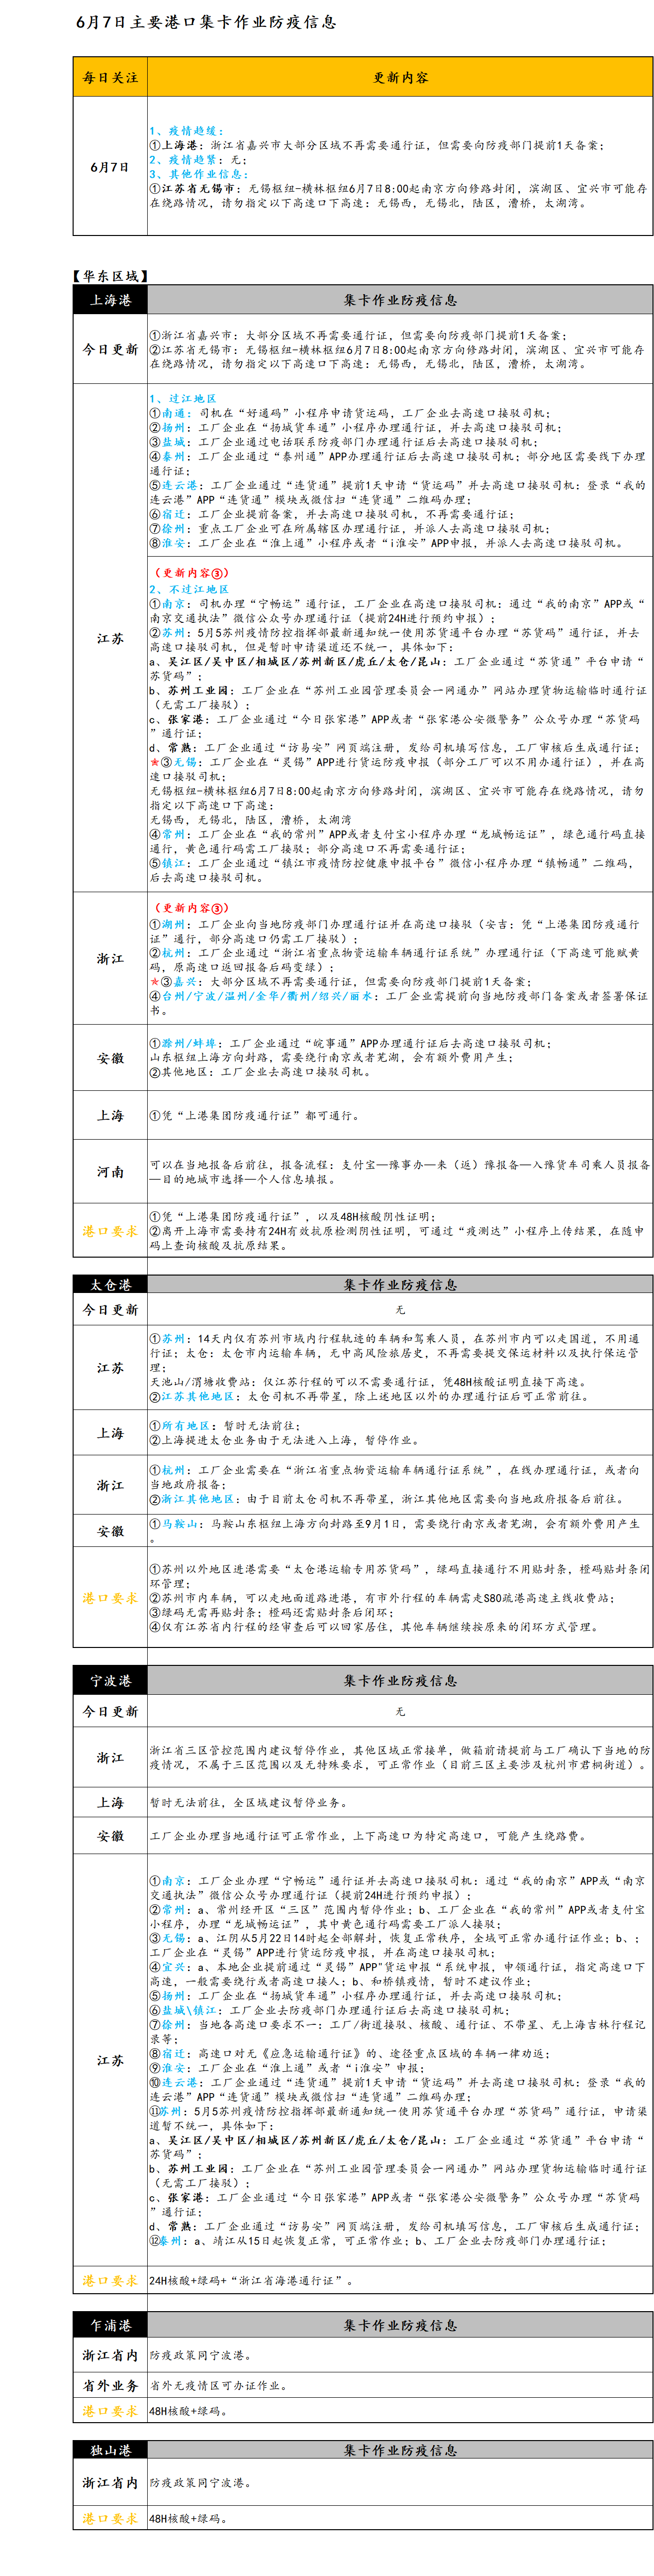Image resolution: width=654 pixels, height=2576 pixels.
Task: Select blue text 浙江其他地区
Action: [198, 1499]
